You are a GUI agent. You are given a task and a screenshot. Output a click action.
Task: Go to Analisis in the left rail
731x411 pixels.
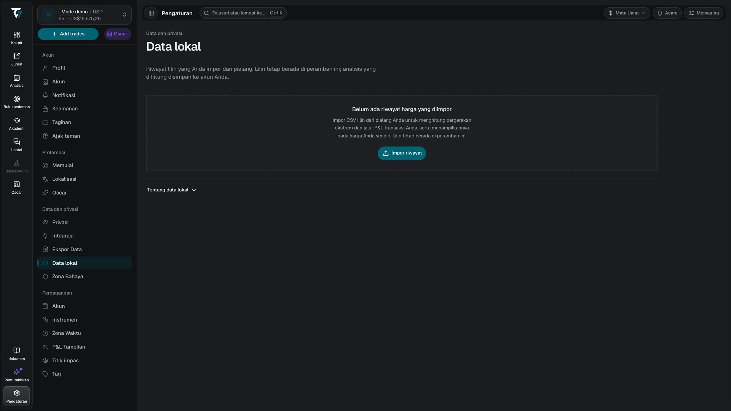[16, 81]
